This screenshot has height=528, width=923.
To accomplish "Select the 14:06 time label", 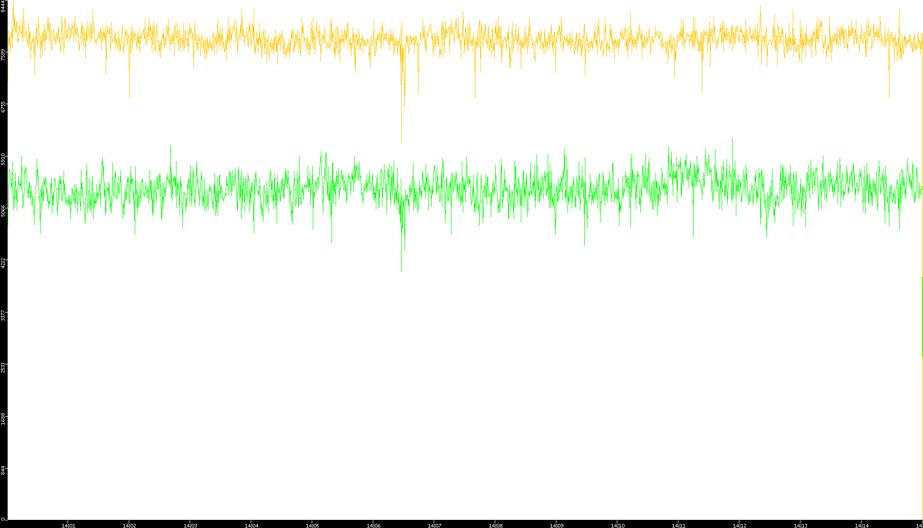I will pyautogui.click(x=373, y=525).
